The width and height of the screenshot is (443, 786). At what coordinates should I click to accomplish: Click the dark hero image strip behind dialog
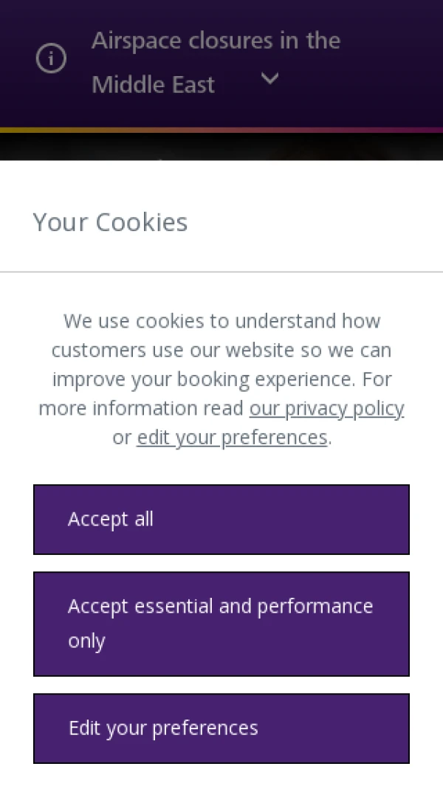pos(221,147)
